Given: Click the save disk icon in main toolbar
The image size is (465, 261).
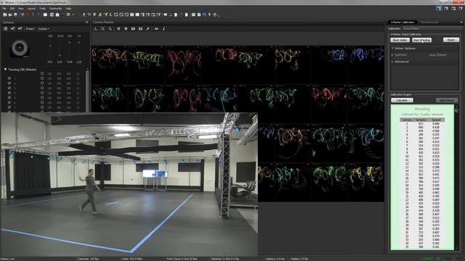Looking at the screenshot, I should 15,14.
